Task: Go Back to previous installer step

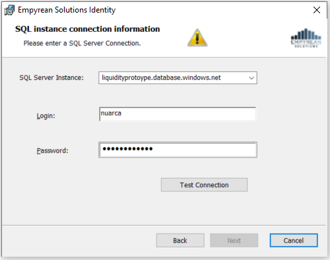Action: tap(180, 240)
